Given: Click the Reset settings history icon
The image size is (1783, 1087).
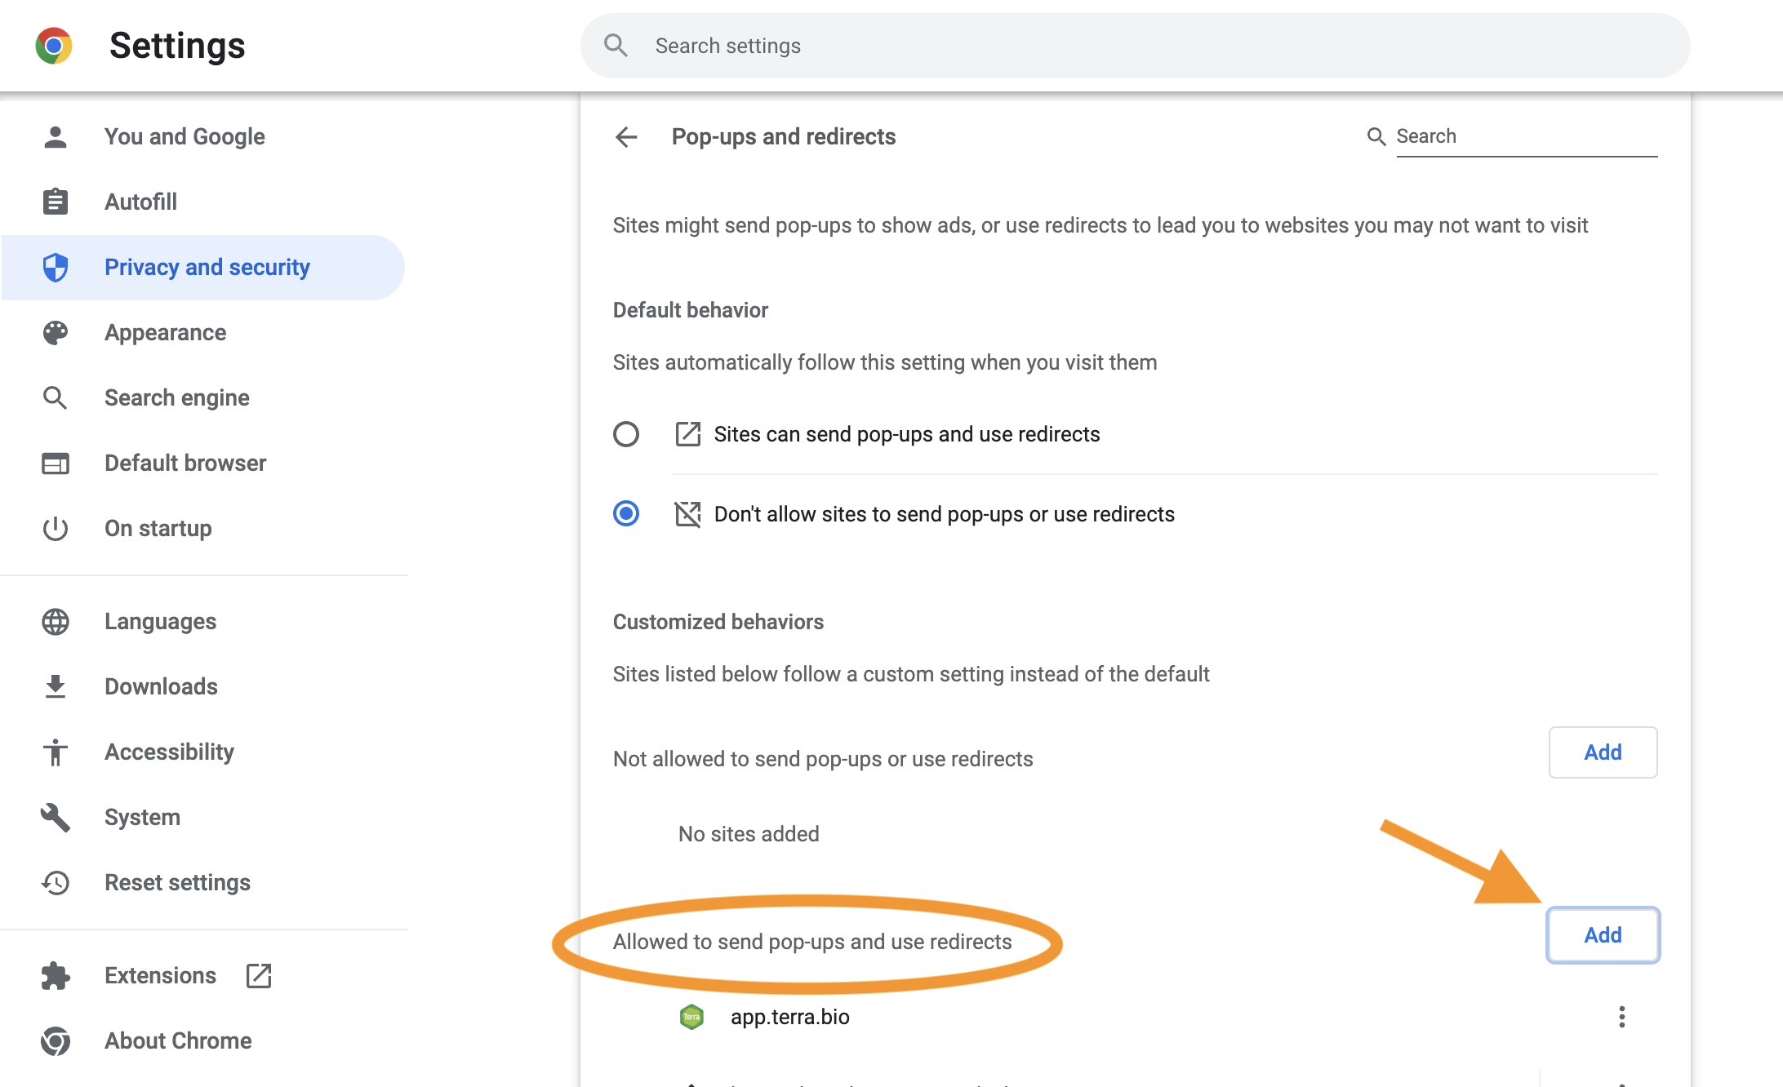Looking at the screenshot, I should click(56, 883).
